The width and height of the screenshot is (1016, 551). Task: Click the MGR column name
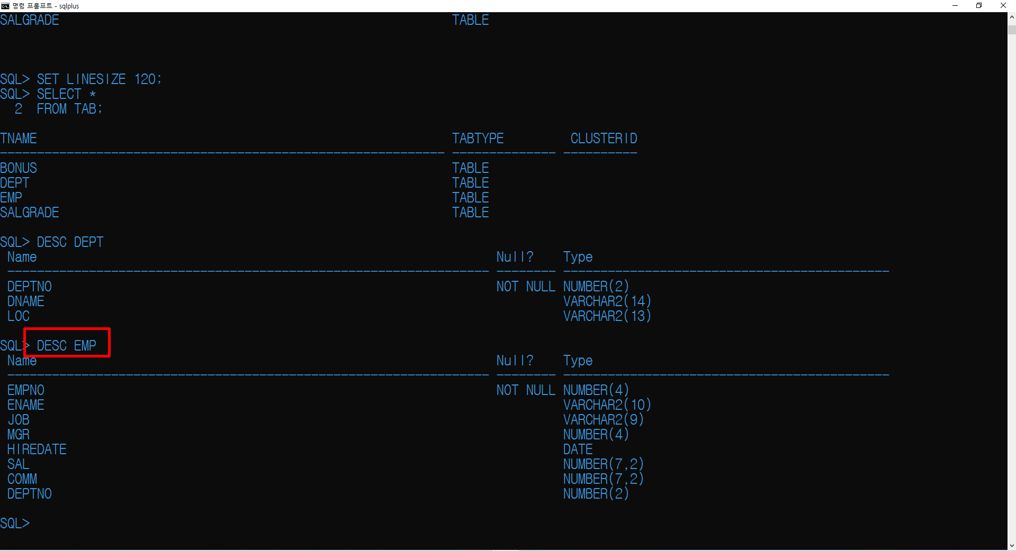point(19,435)
